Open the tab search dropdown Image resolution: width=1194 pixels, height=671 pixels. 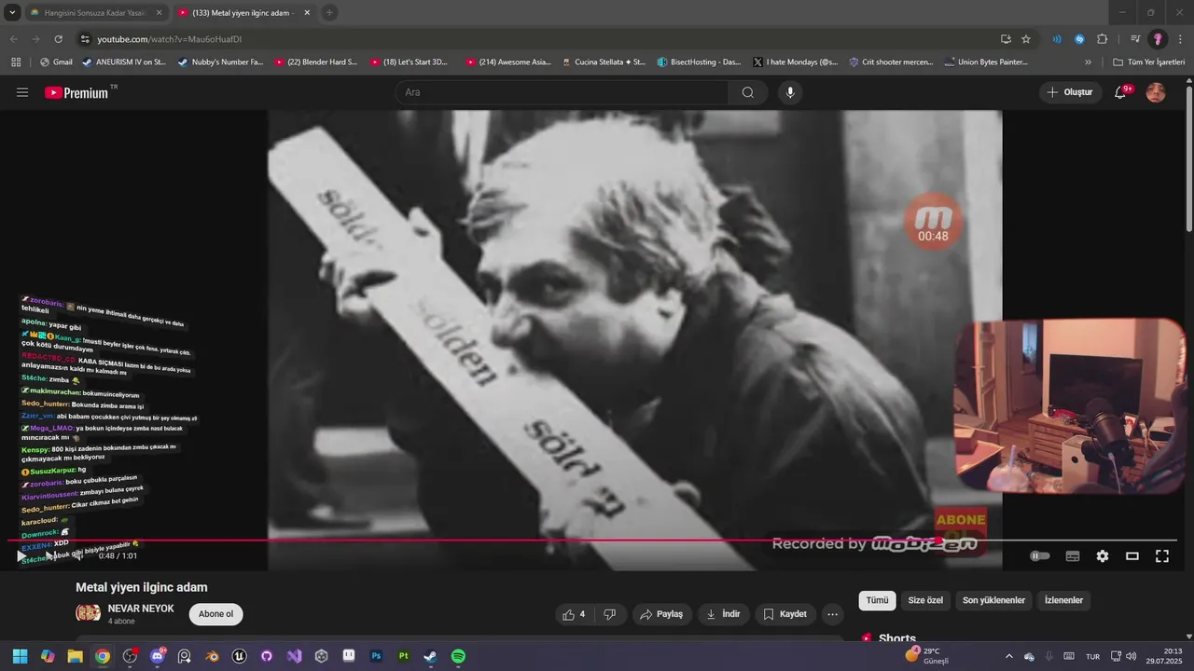tap(12, 13)
